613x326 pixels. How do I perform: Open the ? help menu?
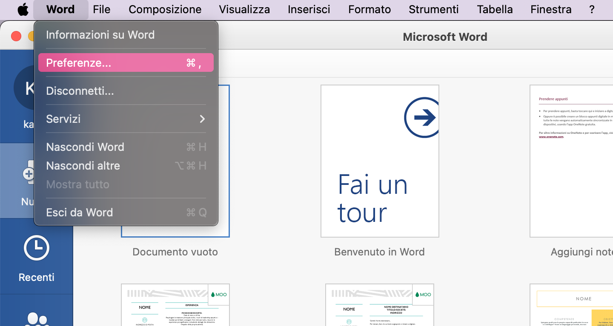click(x=592, y=9)
